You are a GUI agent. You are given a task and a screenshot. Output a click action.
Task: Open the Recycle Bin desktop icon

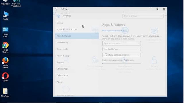click(x=5, y=2)
